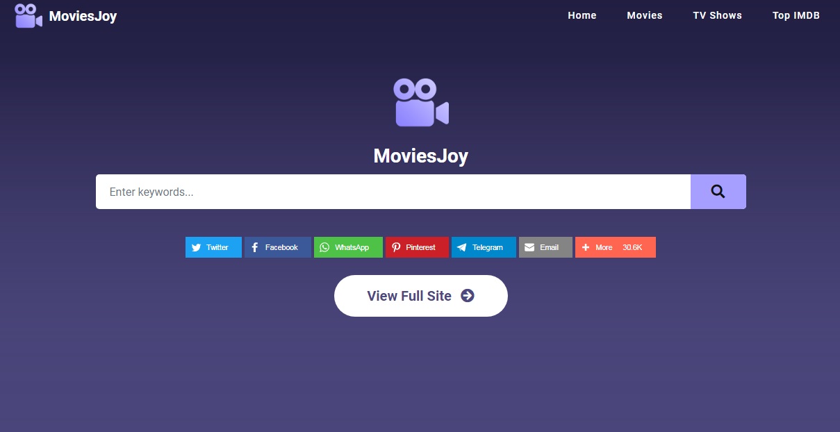Share on Pinterest button
Image resolution: width=840 pixels, height=432 pixels.
coord(417,247)
